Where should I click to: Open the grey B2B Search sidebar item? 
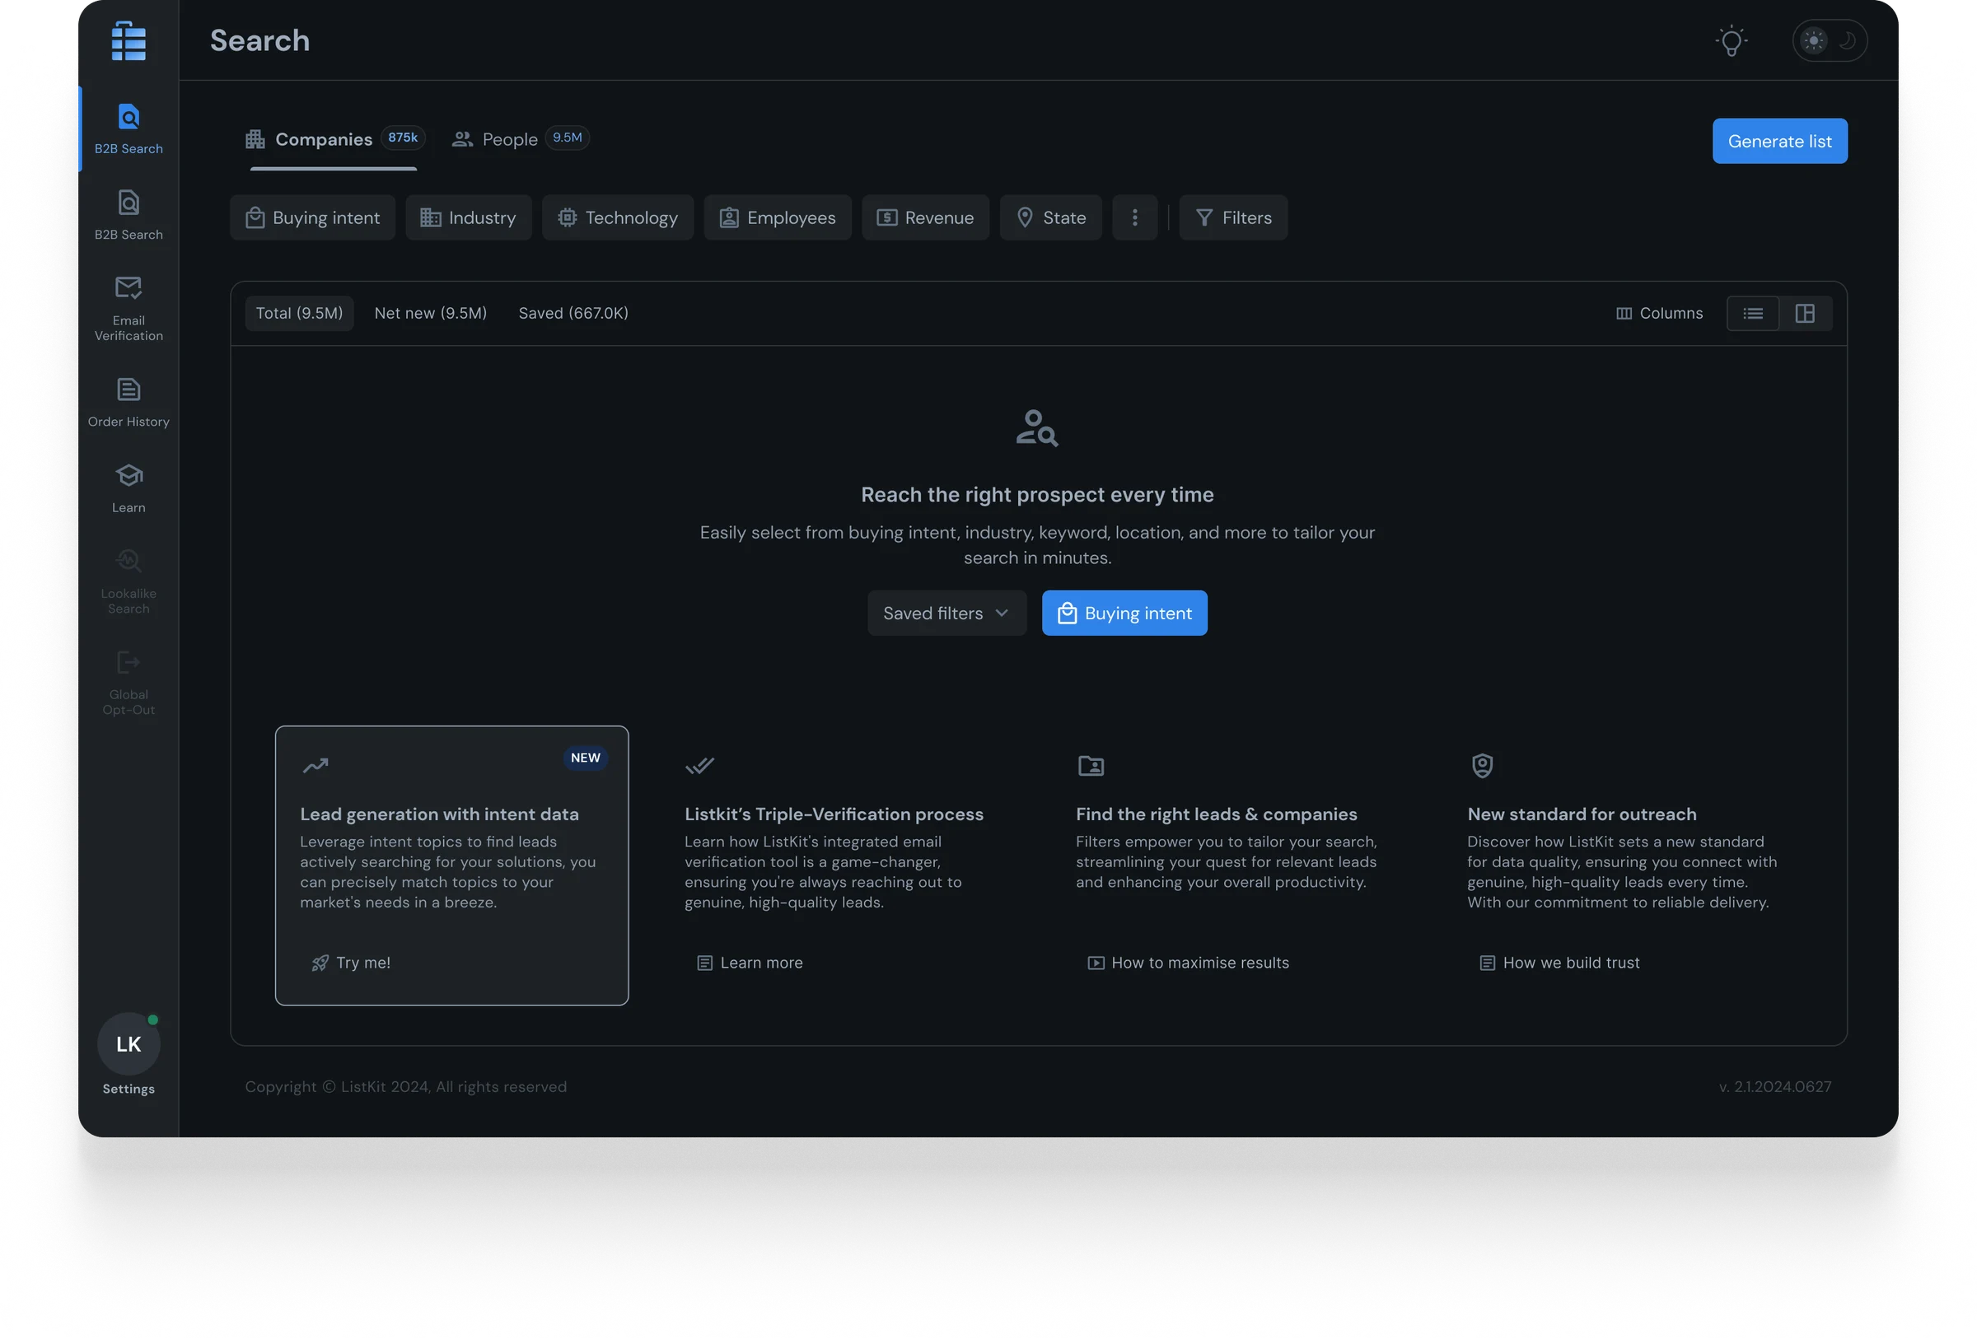[x=129, y=215]
